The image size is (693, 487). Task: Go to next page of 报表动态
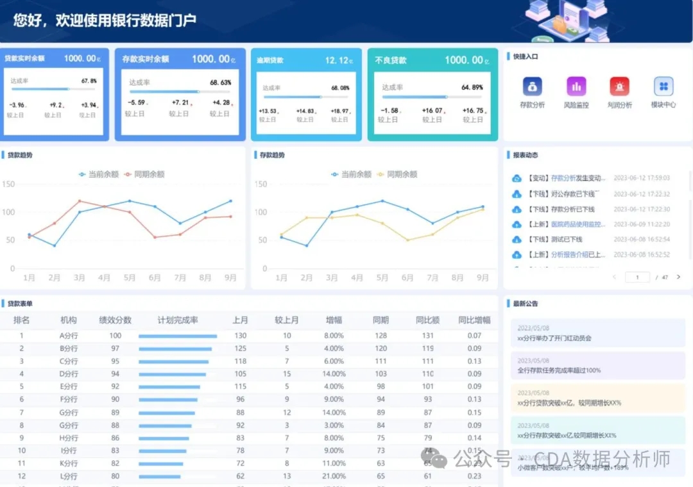point(678,277)
